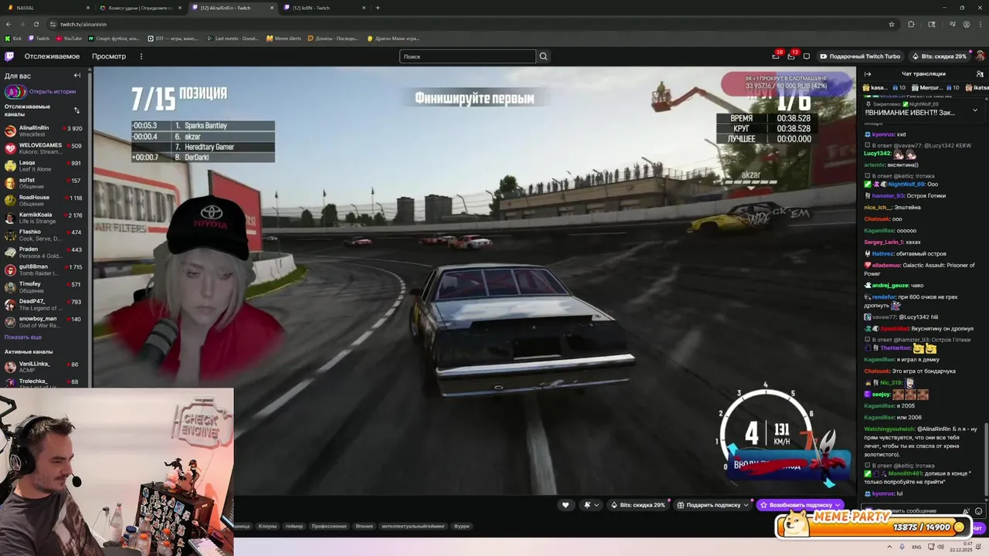Switch to the Колесо удачи tab
Image resolution: width=989 pixels, height=556 pixels.
(x=139, y=8)
